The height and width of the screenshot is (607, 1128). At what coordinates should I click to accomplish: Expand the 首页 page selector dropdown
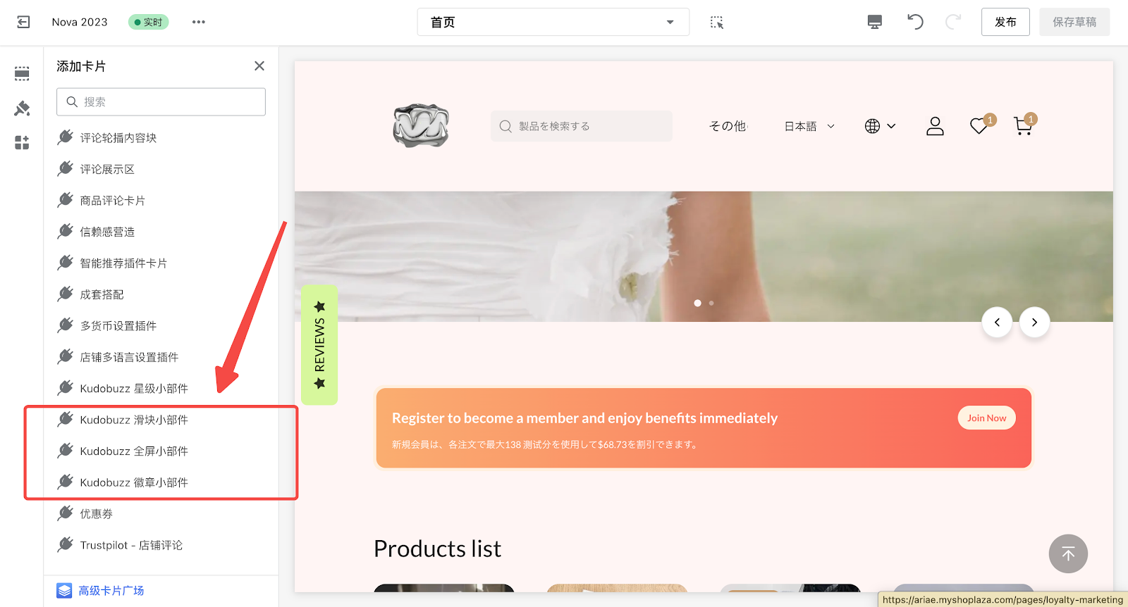[x=553, y=22]
